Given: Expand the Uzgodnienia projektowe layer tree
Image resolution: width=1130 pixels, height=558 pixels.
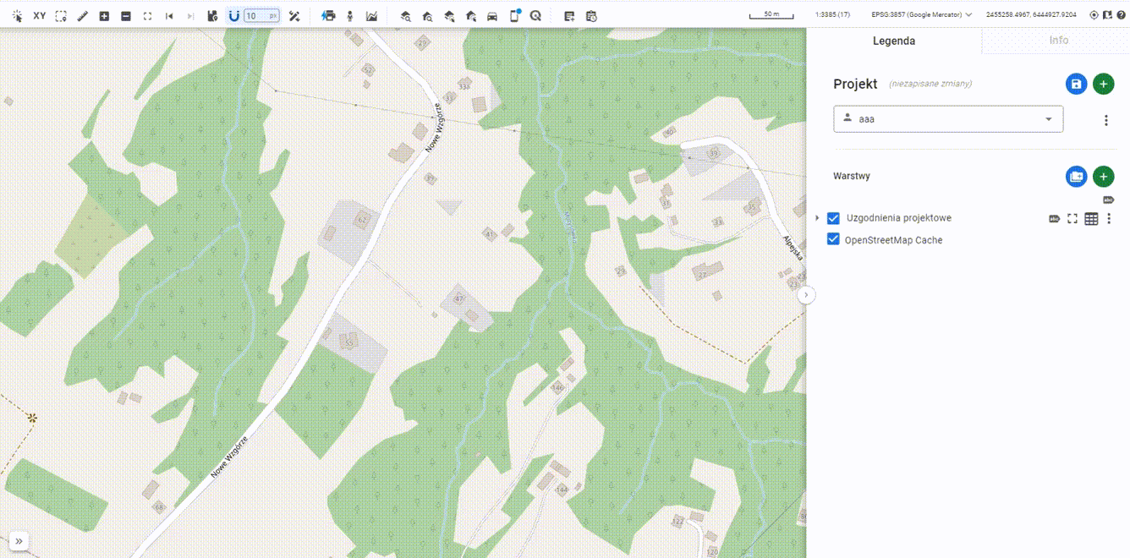Looking at the screenshot, I should (817, 218).
